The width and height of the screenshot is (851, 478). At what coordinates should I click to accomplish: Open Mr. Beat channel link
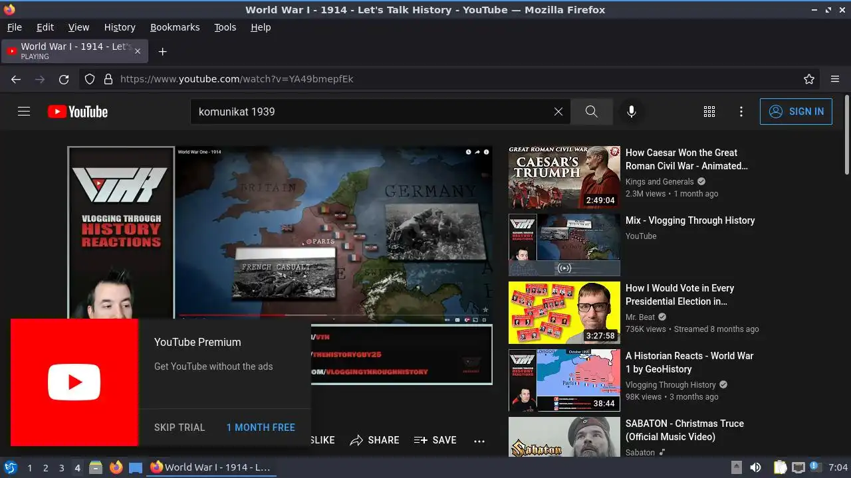[640, 317]
